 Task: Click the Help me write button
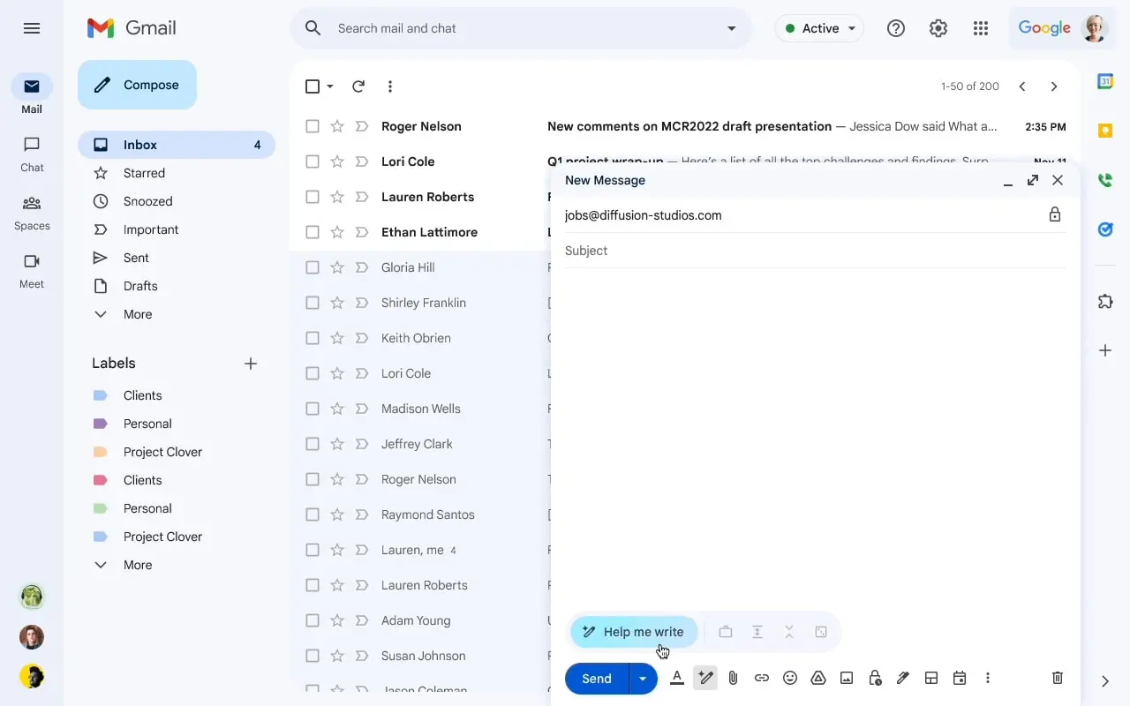pos(634,632)
